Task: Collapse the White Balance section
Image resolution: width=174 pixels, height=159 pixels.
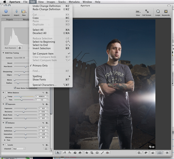Action: coord(3,93)
